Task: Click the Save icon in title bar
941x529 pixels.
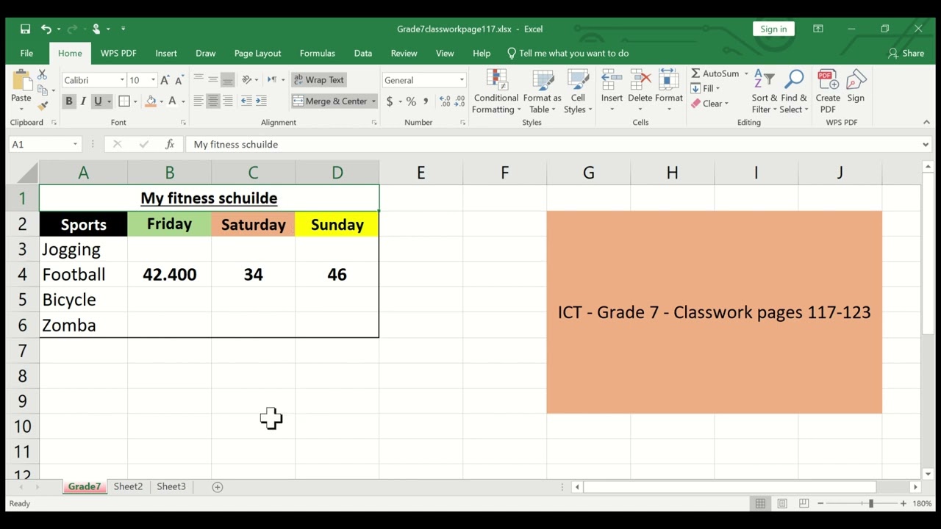Action: [x=25, y=29]
